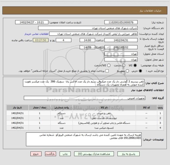Select the خدمت radio button
Image resolution: width=170 pixels, height=165 pixels.
click(124, 65)
